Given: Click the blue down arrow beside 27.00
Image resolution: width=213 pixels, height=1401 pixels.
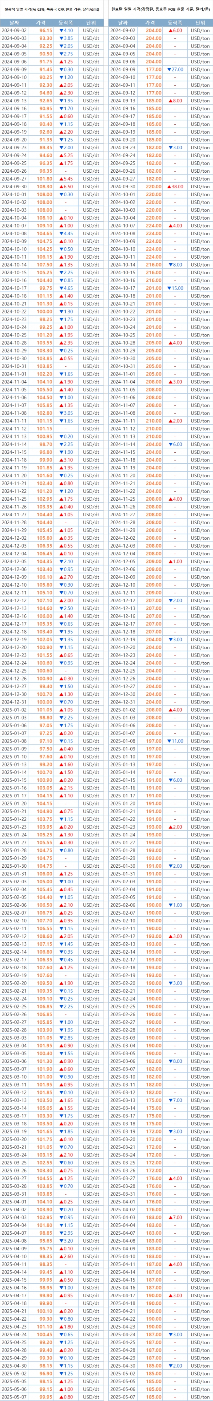Looking at the screenshot, I should point(169,70).
